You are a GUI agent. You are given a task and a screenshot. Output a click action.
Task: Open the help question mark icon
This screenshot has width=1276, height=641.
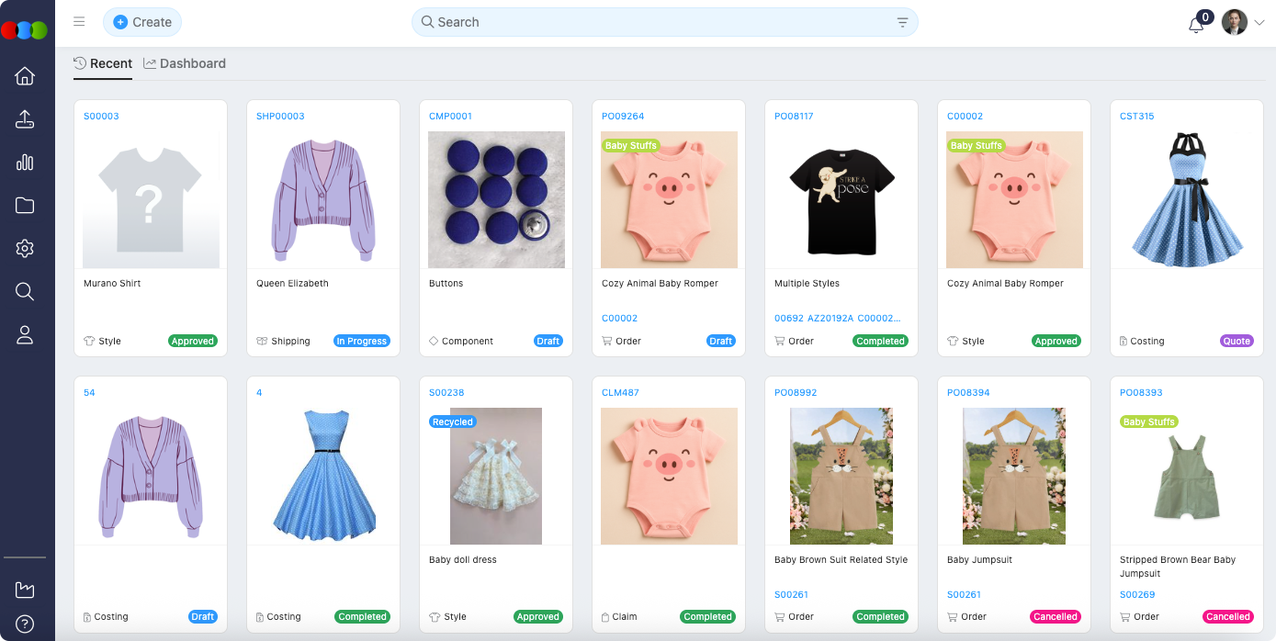(25, 624)
